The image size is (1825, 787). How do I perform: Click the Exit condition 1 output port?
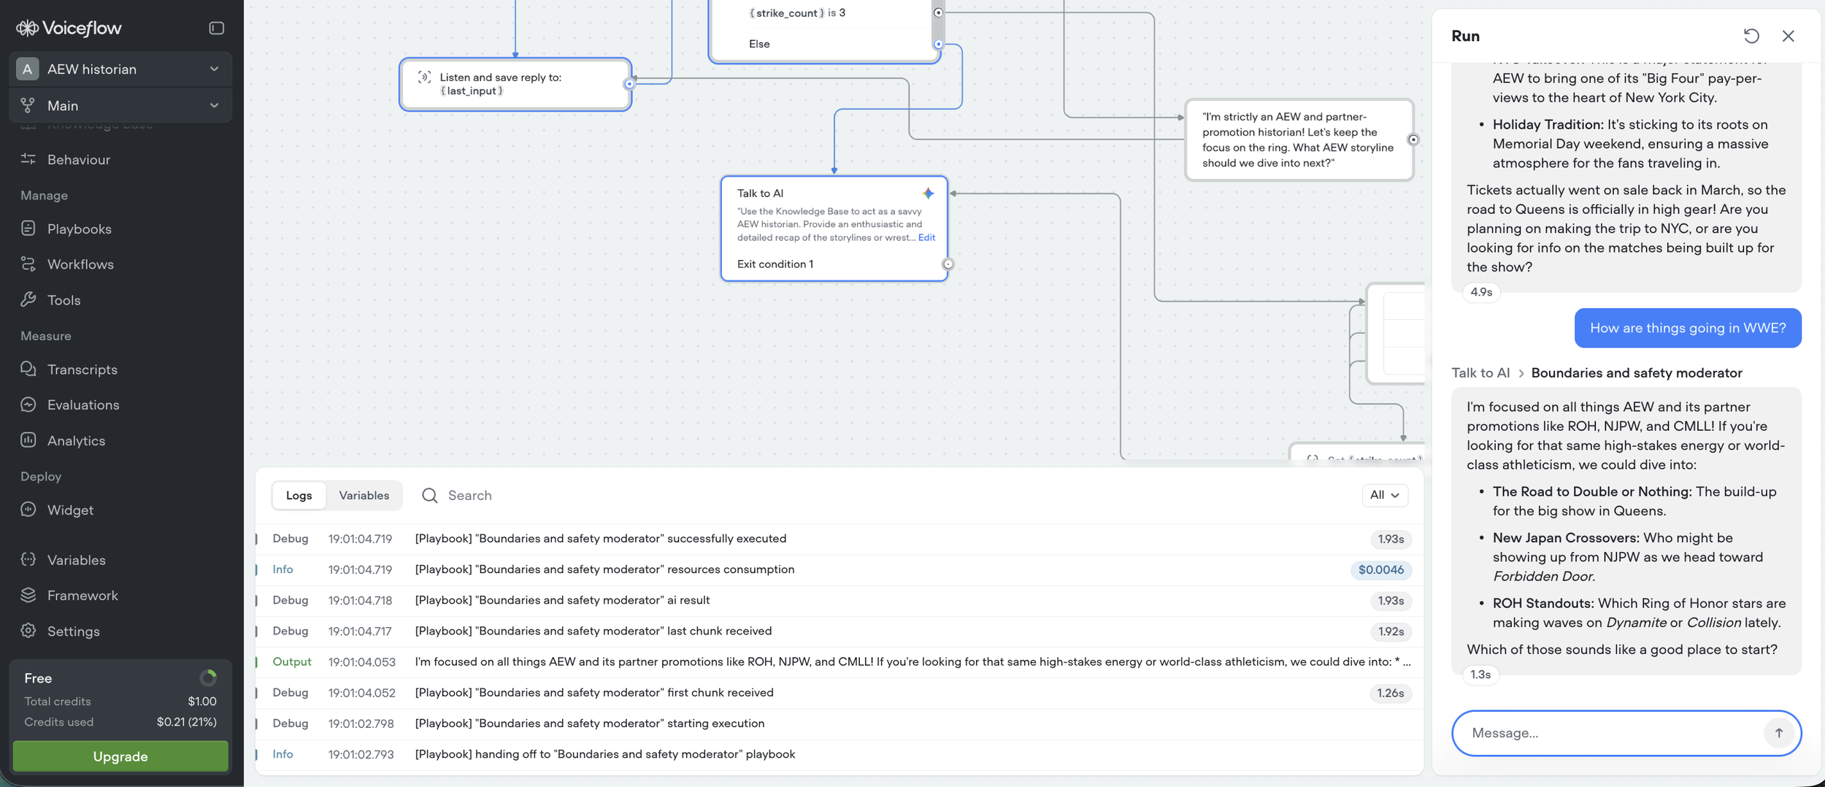pos(948,264)
